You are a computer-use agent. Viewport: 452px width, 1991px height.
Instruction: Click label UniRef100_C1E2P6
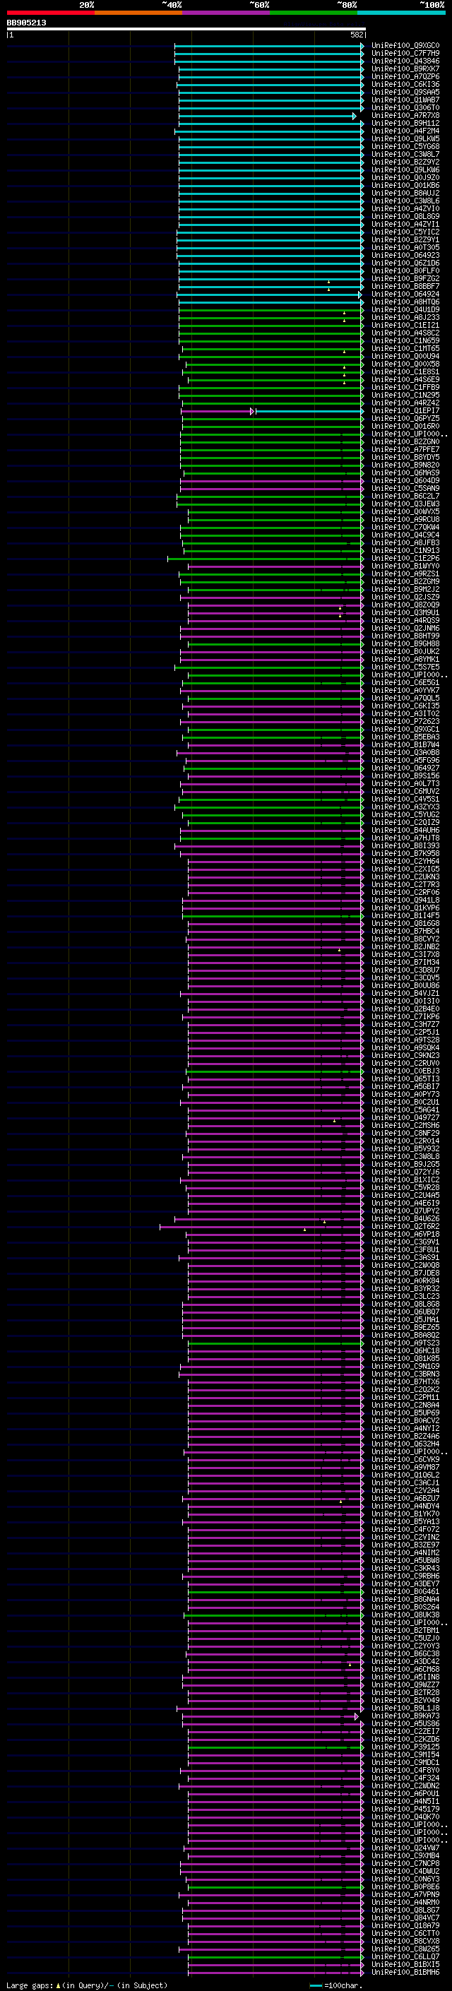tap(405, 559)
